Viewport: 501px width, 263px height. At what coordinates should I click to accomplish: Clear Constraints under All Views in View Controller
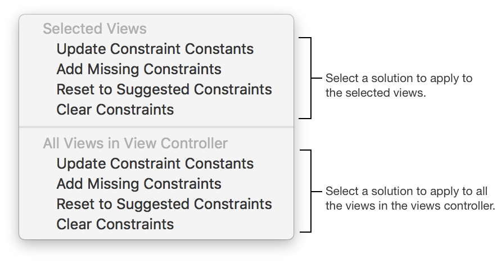coord(115,224)
